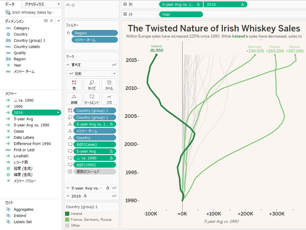The width and height of the screenshot is (306, 230).
Task: Click the Size (サイズ) marks button
Action: [92, 85]
